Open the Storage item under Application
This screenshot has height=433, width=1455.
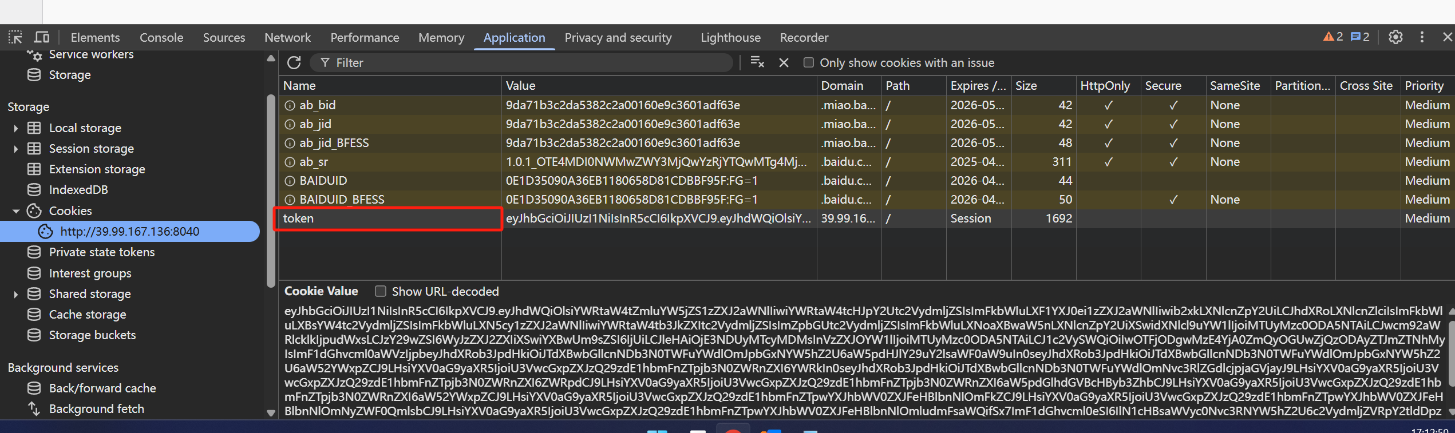coord(69,75)
